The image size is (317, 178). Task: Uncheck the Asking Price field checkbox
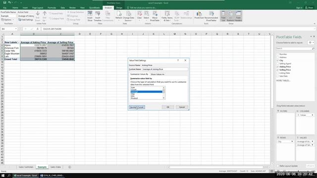click(x=277, y=67)
